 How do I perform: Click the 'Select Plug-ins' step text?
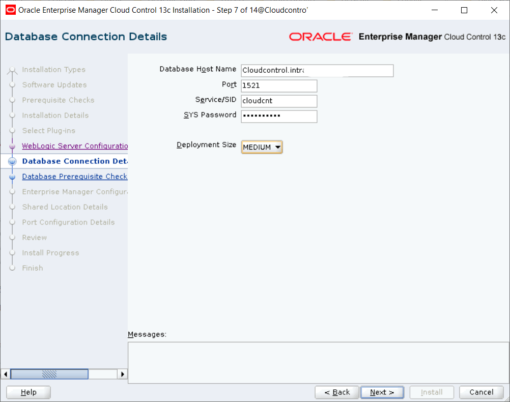click(49, 131)
